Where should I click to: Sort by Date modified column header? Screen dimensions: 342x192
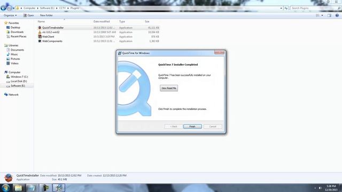click(x=102, y=21)
